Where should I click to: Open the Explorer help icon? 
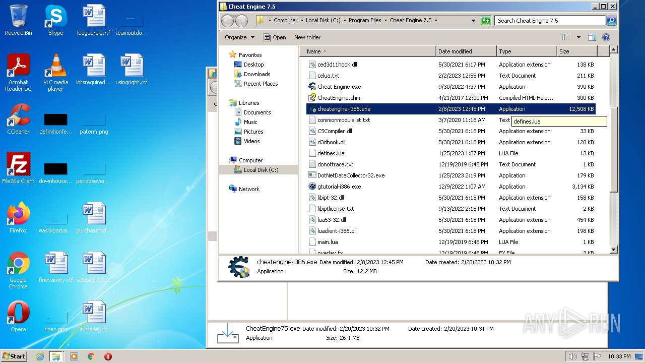pyautogui.click(x=606, y=37)
